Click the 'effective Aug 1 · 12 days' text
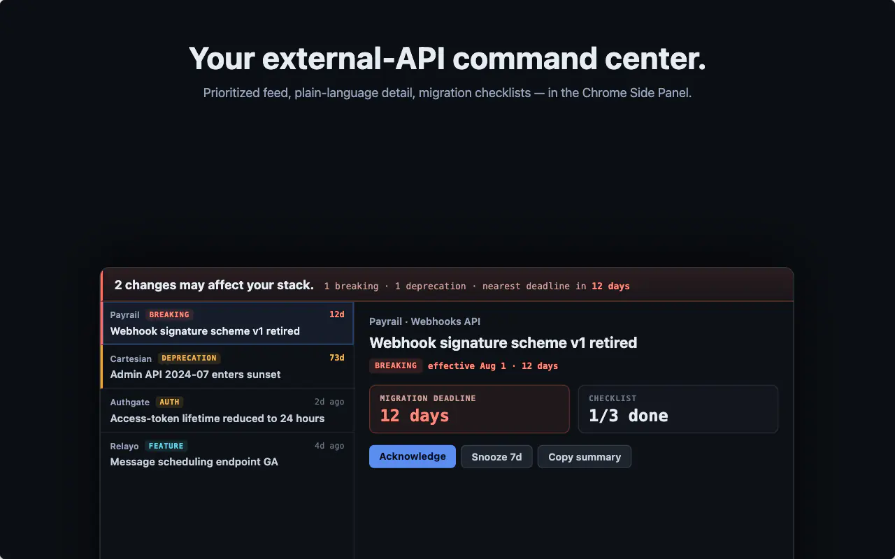The width and height of the screenshot is (895, 559). 493,365
